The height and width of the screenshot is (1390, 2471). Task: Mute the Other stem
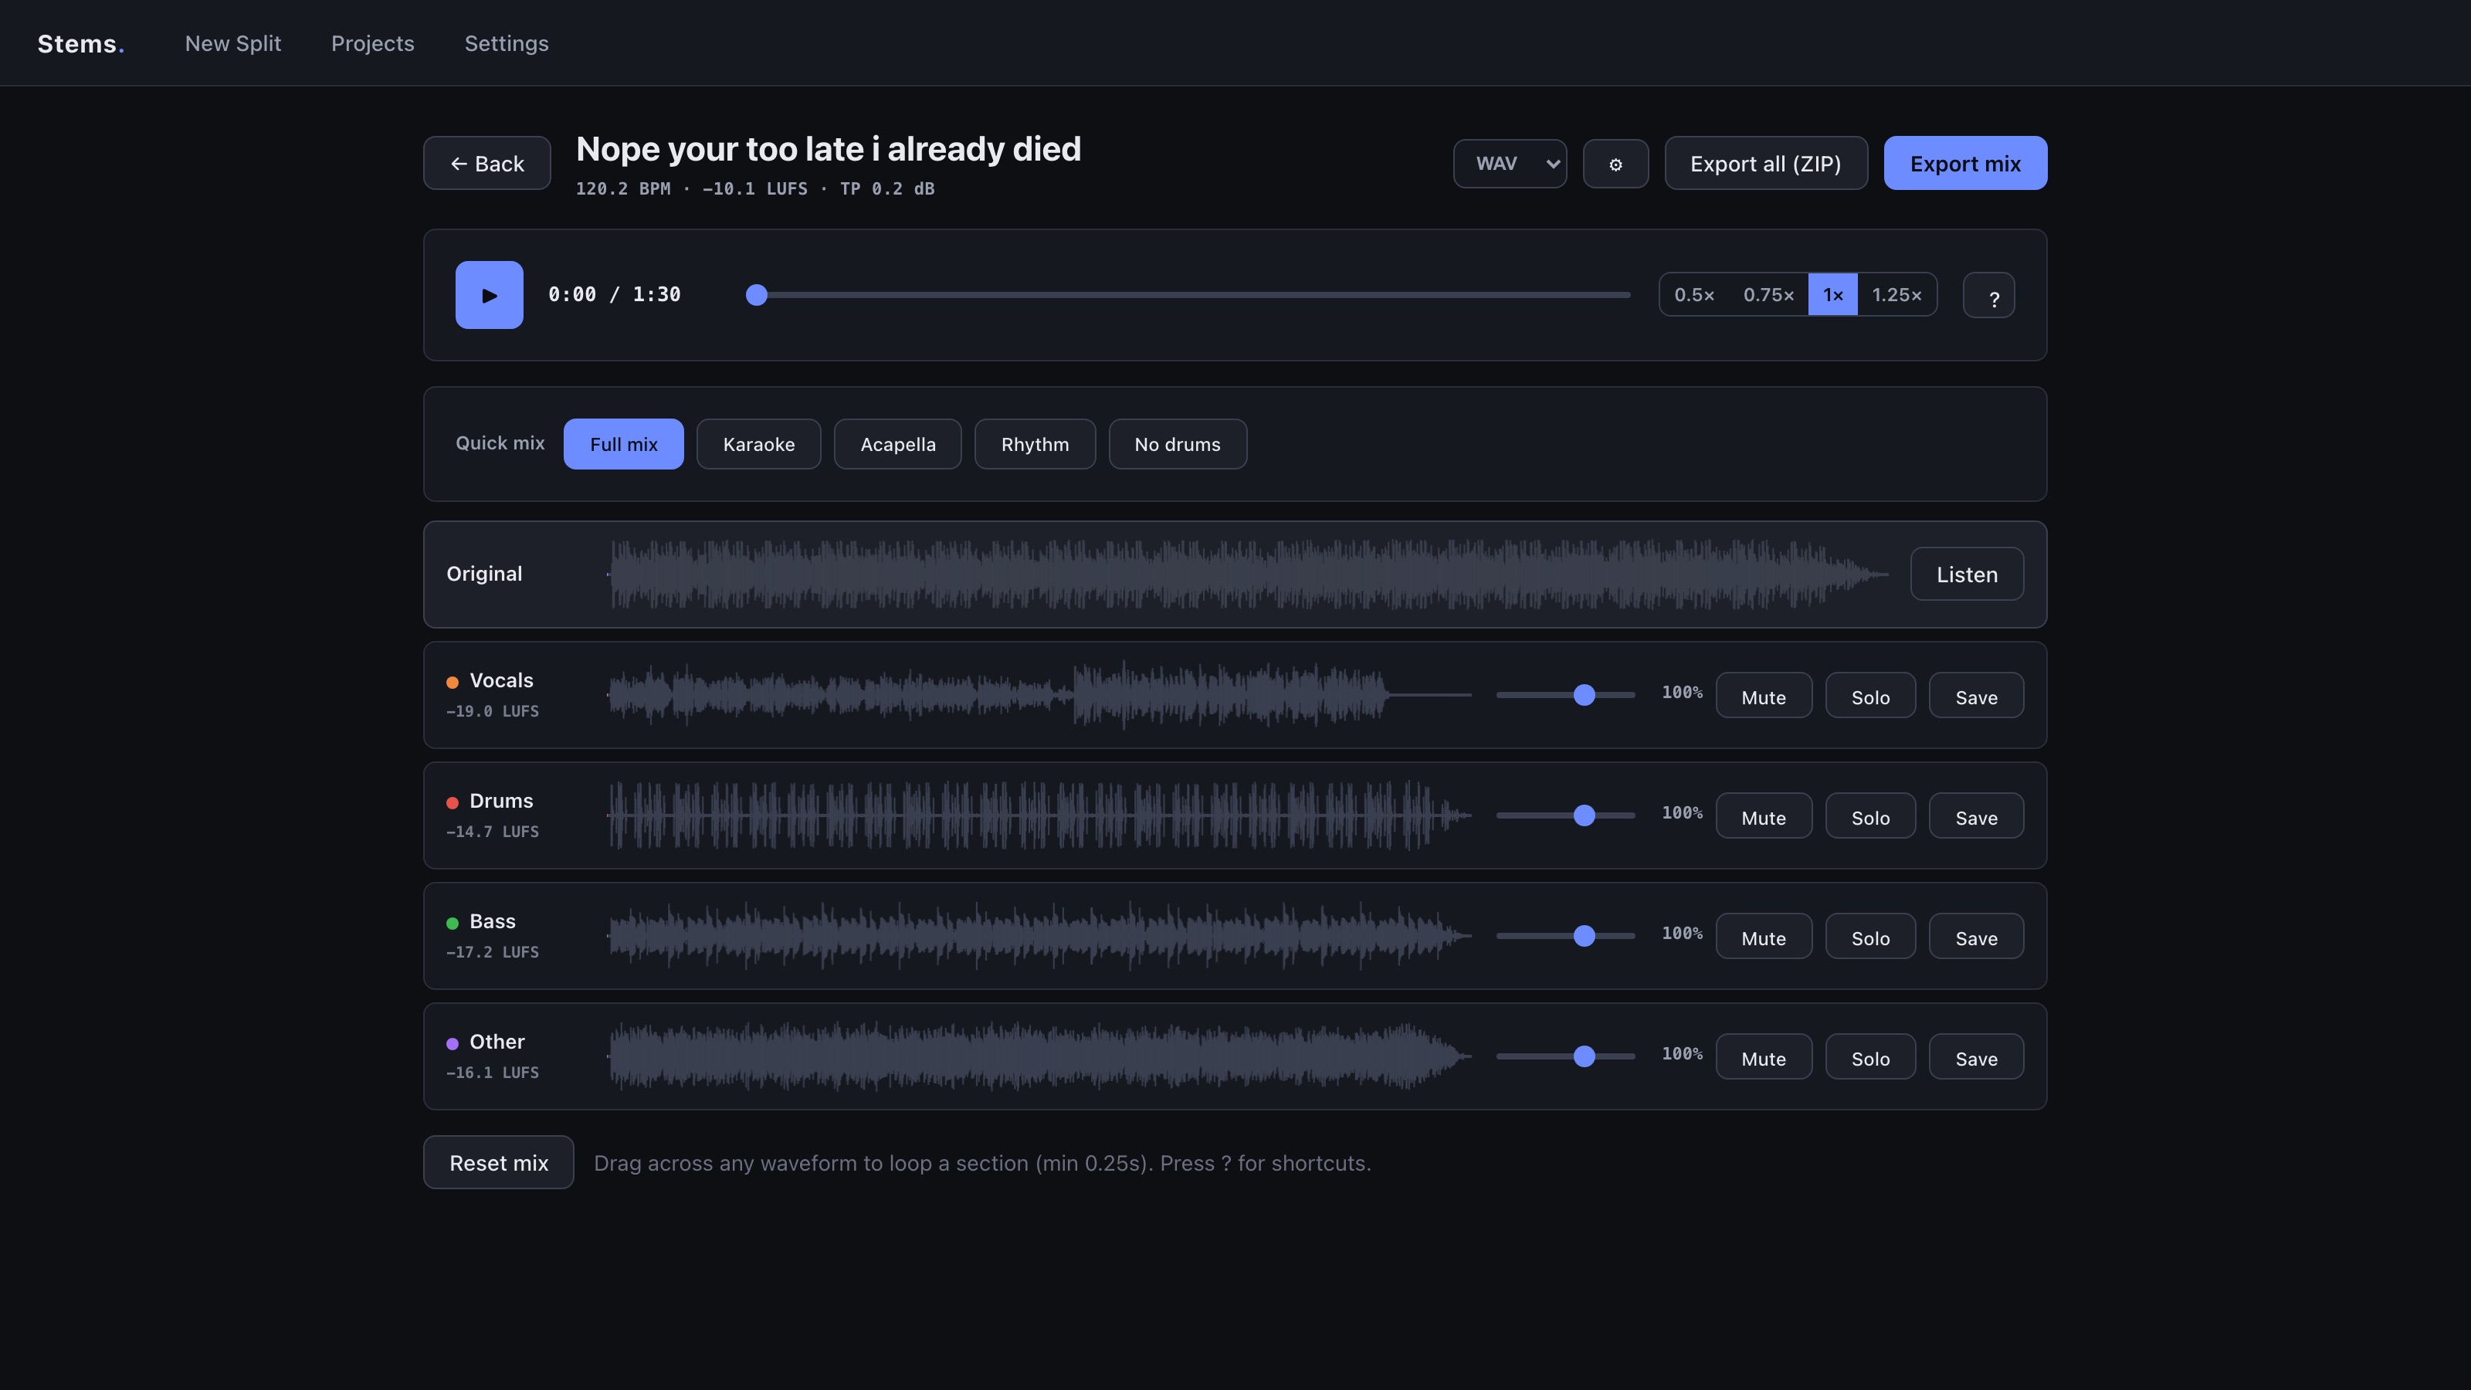click(x=1763, y=1057)
